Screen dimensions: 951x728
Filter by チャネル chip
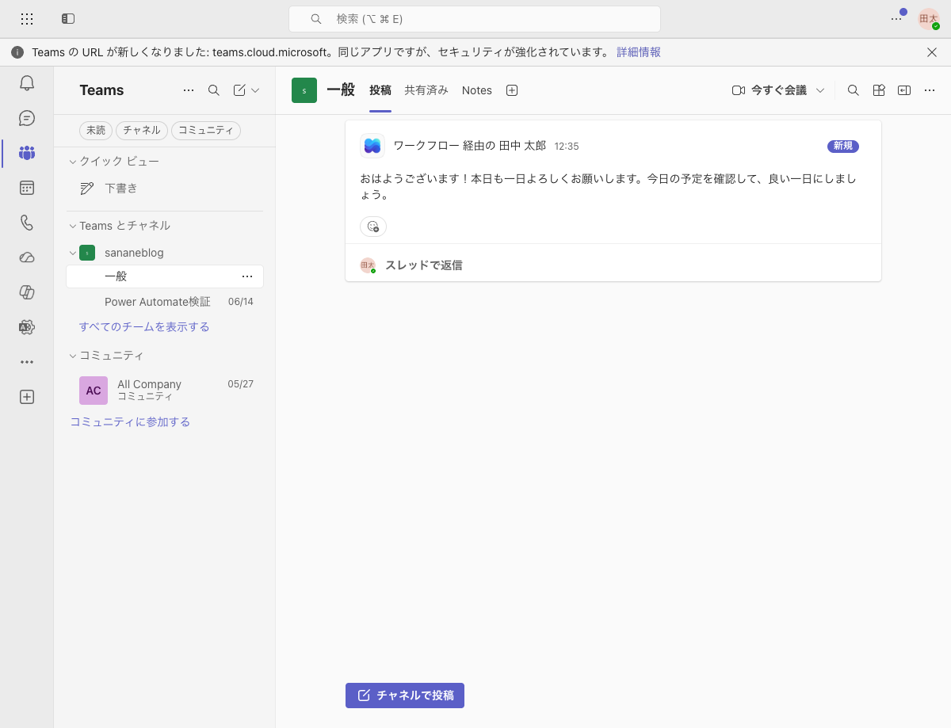pos(142,131)
